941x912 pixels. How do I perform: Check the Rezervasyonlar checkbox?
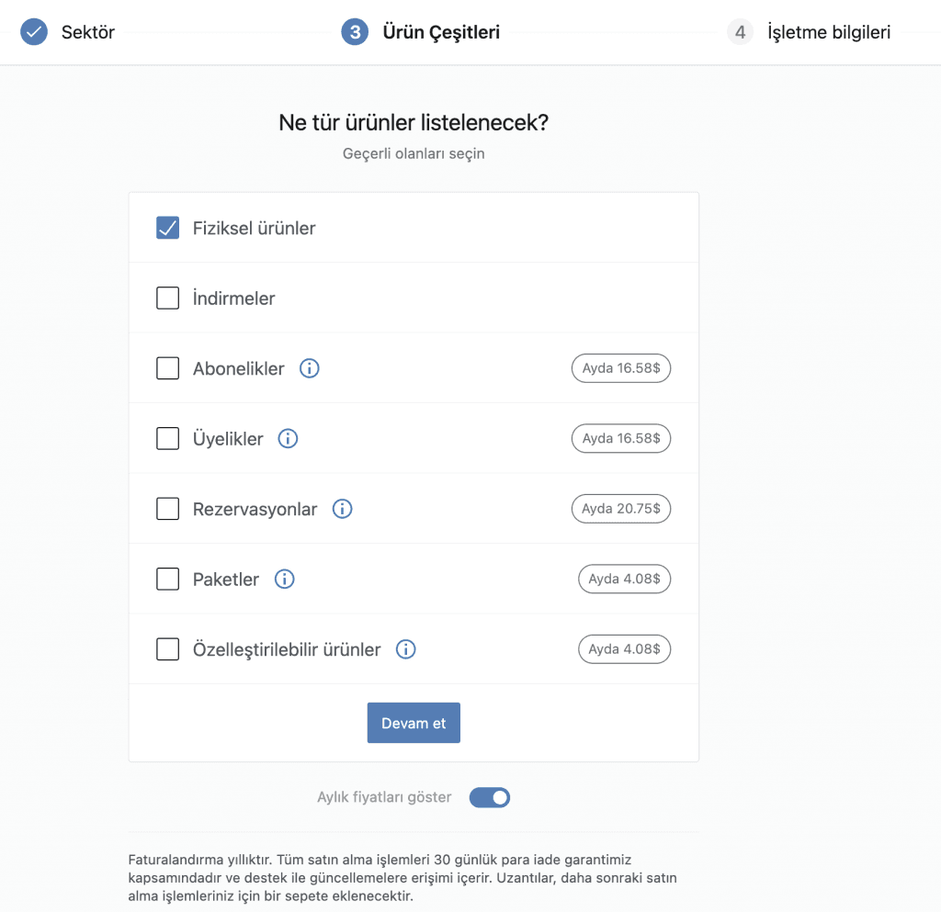(x=167, y=509)
